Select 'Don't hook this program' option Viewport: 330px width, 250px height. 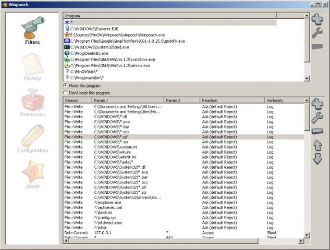click(65, 93)
